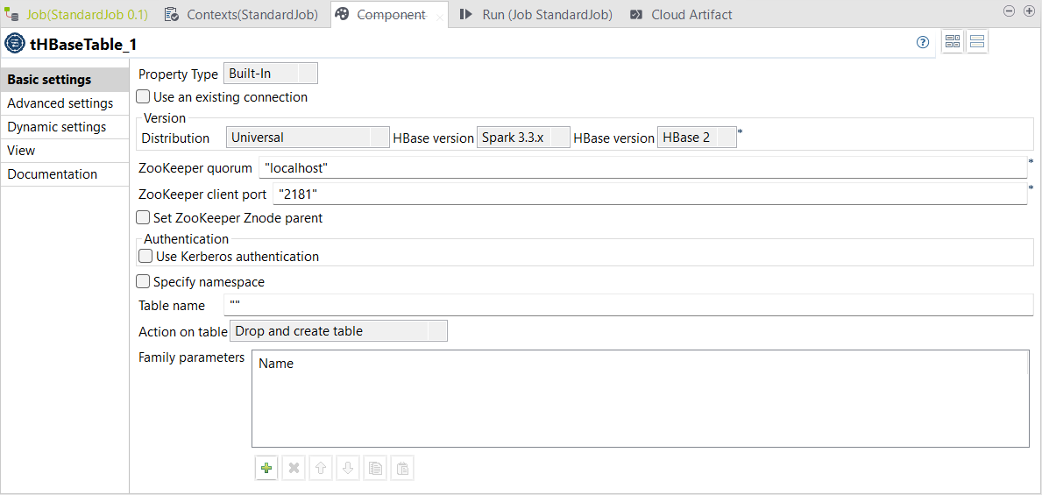Tick Set ZooKeeper Znode parent checkbox
The image size is (1042, 495).
point(144,218)
